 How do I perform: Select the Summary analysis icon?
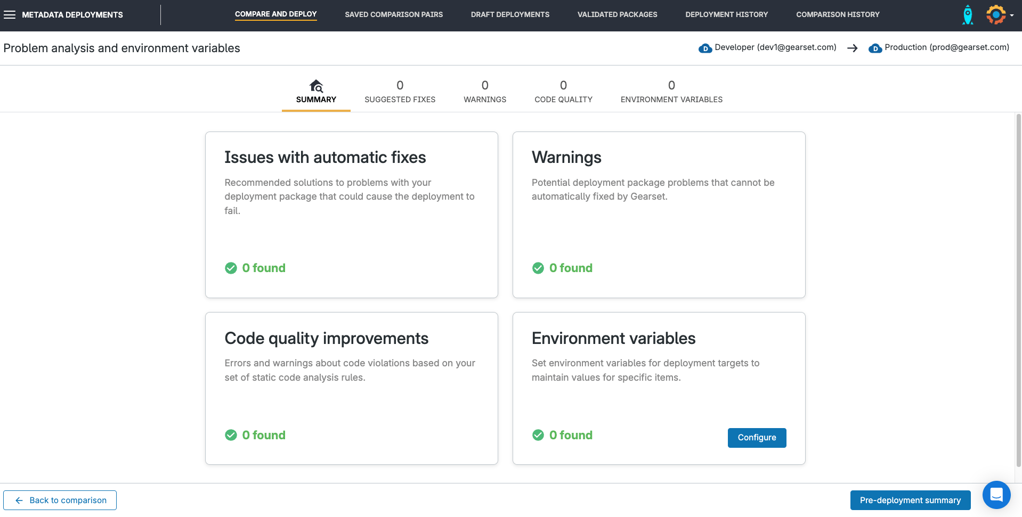pos(315,86)
